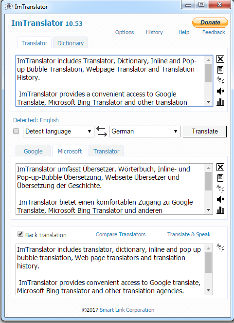Open Compare Translators link
This screenshot has height=323, width=234.
121,234
